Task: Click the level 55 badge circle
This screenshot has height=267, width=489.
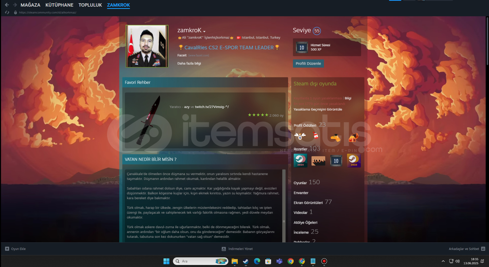Action: click(x=317, y=31)
